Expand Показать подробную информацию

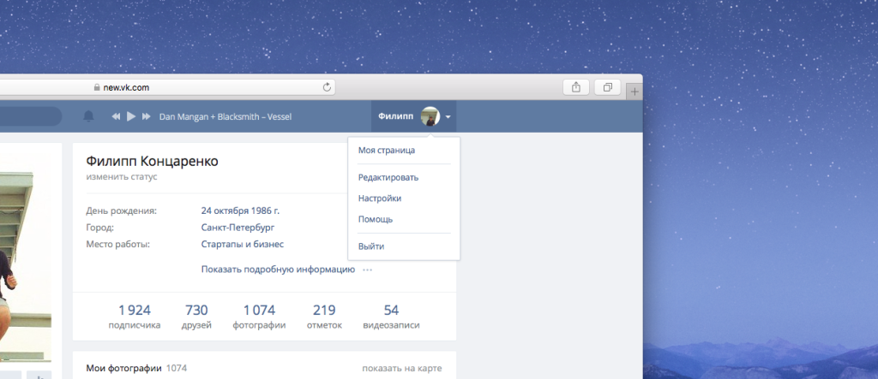coord(278,269)
